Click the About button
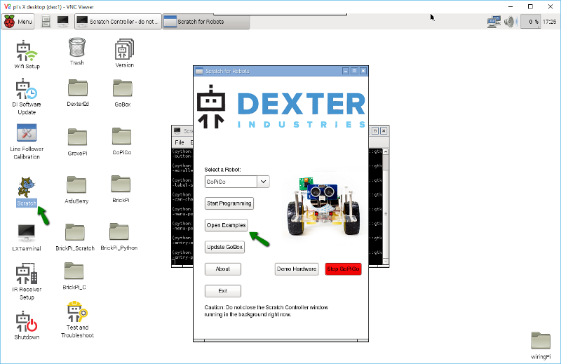 pos(223,269)
